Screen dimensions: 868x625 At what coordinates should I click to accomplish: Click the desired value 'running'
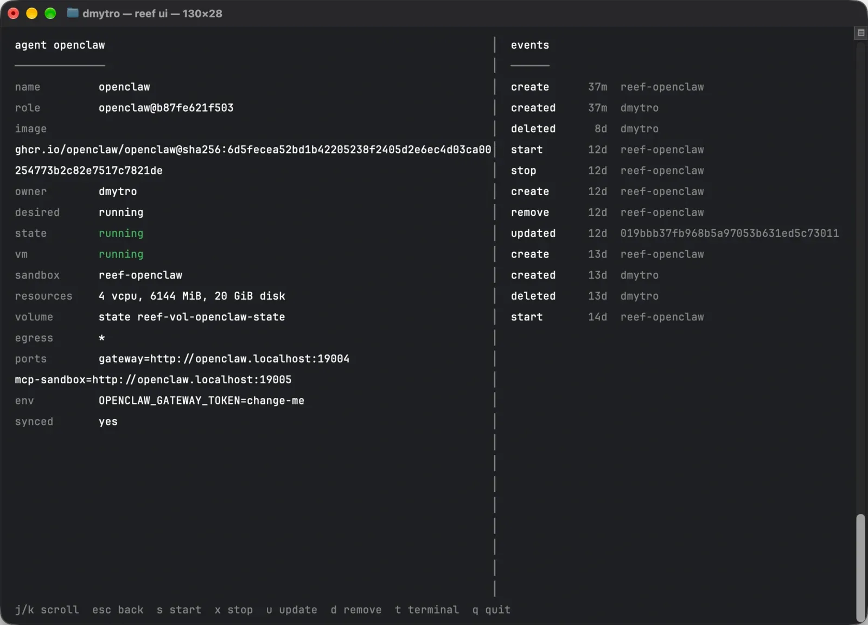pos(121,212)
